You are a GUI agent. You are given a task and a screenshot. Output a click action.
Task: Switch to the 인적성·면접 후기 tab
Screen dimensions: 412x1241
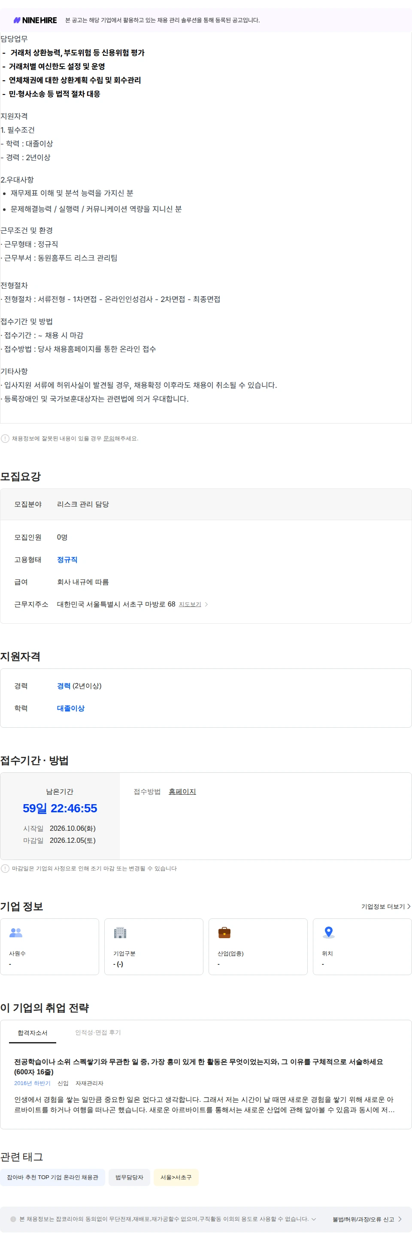[x=98, y=1032]
